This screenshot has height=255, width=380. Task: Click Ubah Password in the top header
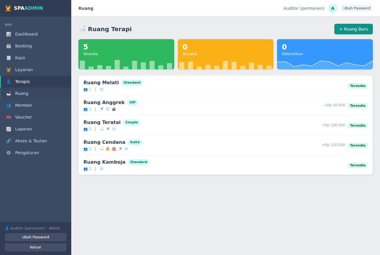coord(357,8)
